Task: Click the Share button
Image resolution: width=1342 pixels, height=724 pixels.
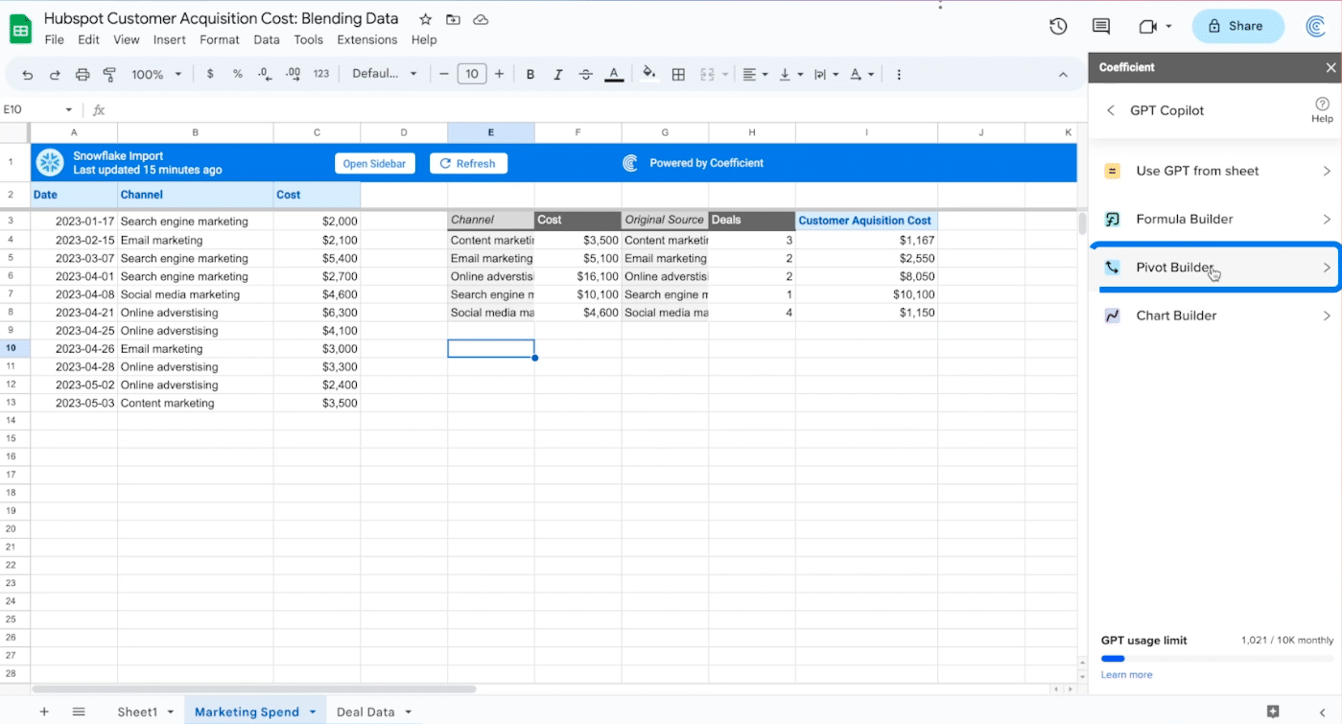Action: 1237,26
